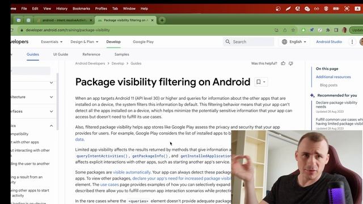
Task: Open 'Declare package visibility needs' recommendation
Action: [x=336, y=104]
